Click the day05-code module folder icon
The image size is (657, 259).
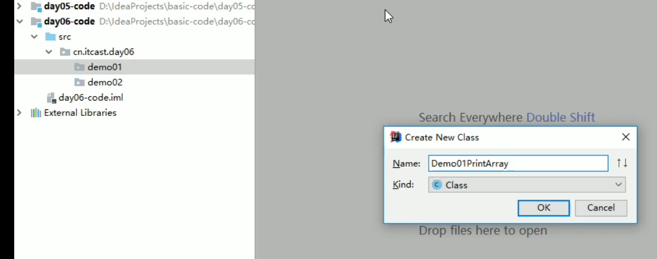(x=36, y=7)
